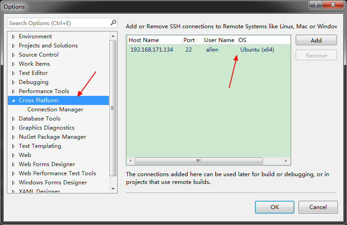The width and height of the screenshot is (347, 225).
Task: Click the Help question mark button
Action: click(315, 5)
